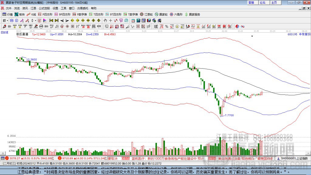Image resolution: width=311 pixels, height=175 pixels.
Task: Click the yin-yang taiji icon
Action: [x=237, y=26]
